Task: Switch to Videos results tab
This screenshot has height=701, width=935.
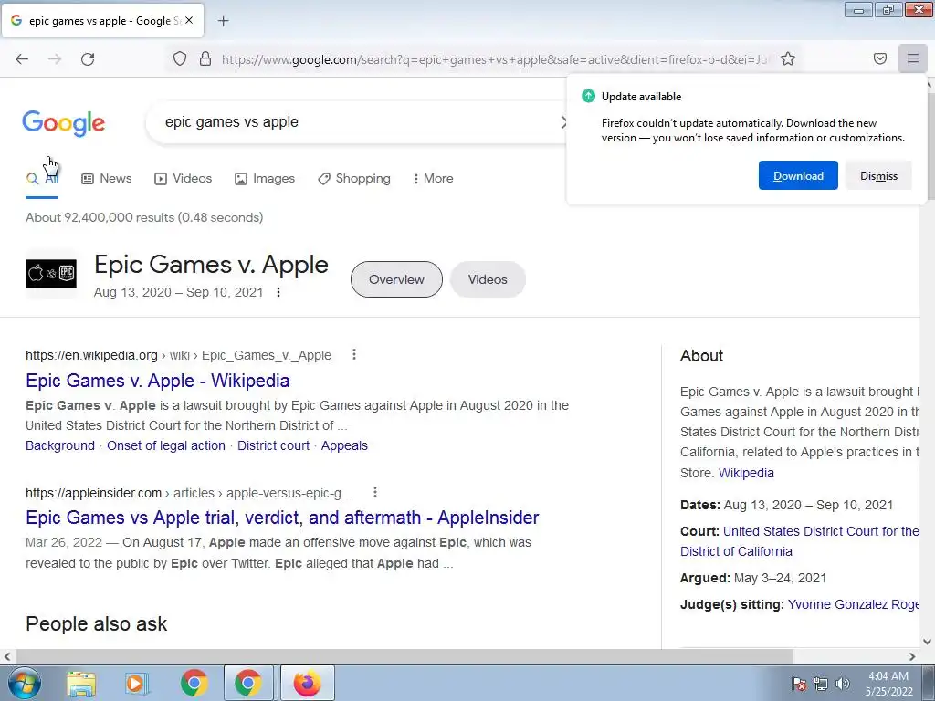Action: 183,178
